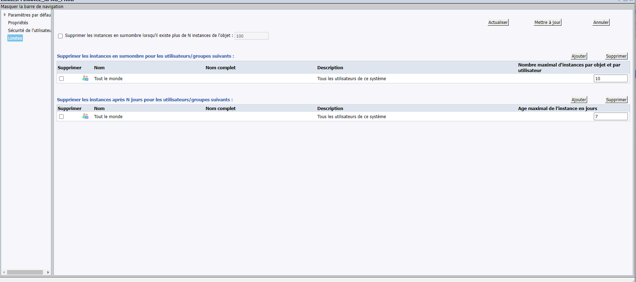Viewport: 636px width, 282px height.
Task: Click the Annuler button
Action: 601,22
